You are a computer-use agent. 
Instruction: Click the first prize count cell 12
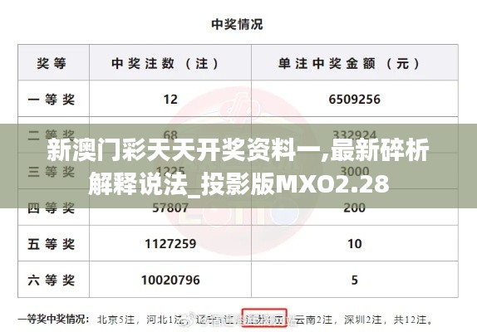170,100
